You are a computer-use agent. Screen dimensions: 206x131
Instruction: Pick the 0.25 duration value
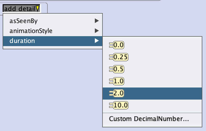click(120, 57)
